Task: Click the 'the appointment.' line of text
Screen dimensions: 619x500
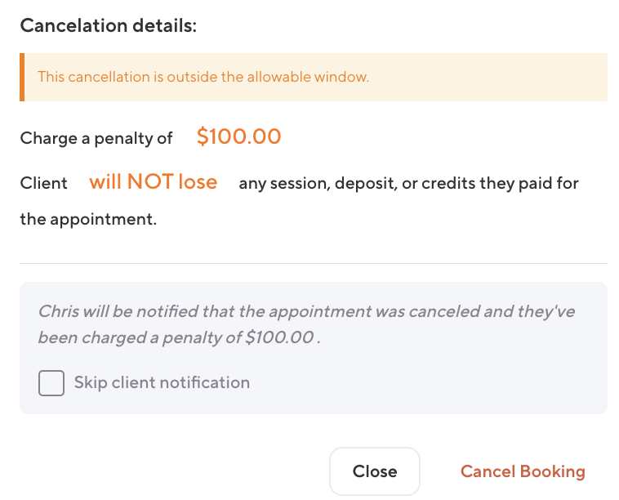Action: coord(88,219)
